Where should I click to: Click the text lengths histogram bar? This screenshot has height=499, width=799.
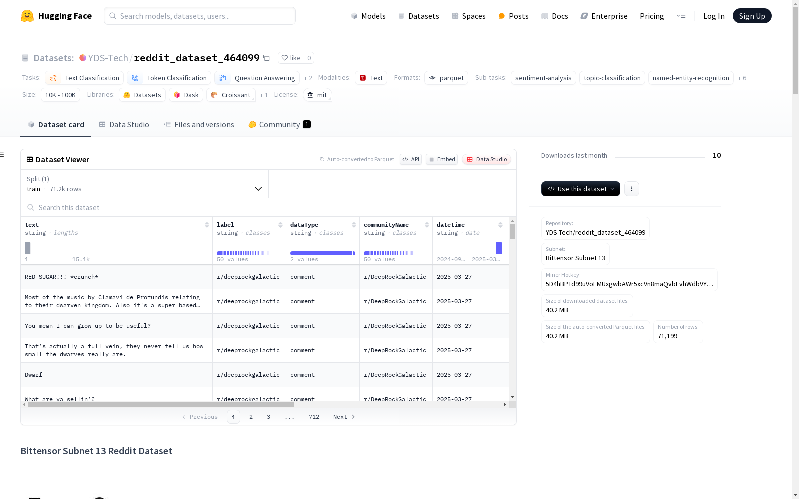(28, 248)
